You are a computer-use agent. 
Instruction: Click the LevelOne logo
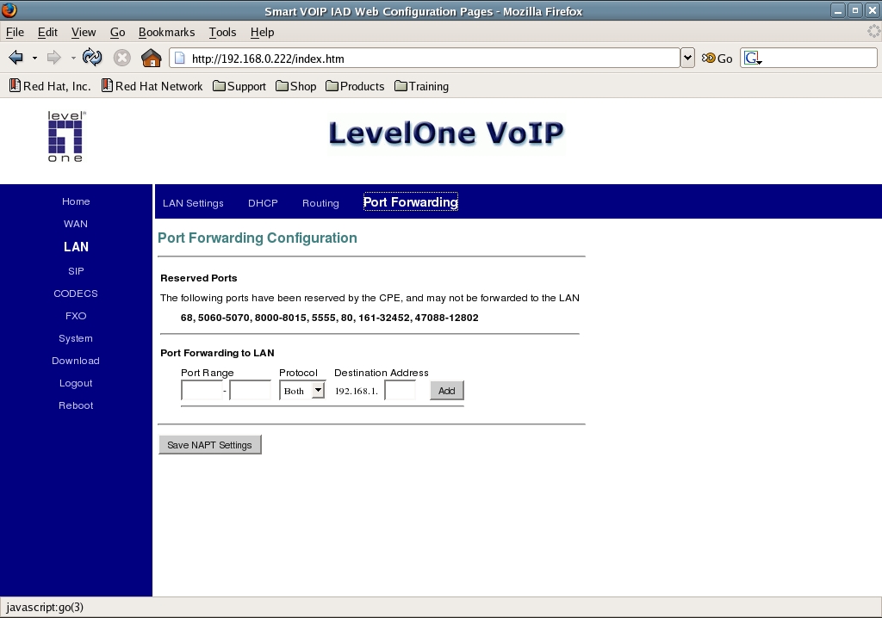(65, 137)
